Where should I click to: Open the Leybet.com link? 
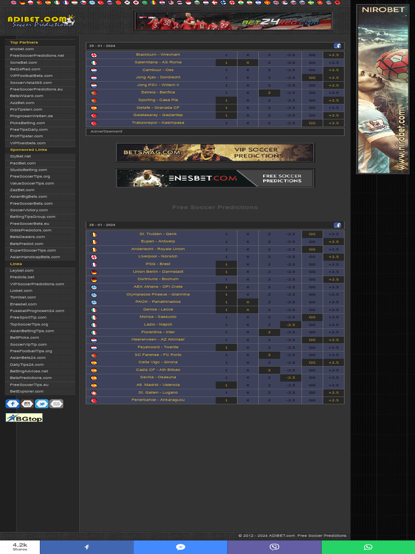pyautogui.click(x=22, y=271)
